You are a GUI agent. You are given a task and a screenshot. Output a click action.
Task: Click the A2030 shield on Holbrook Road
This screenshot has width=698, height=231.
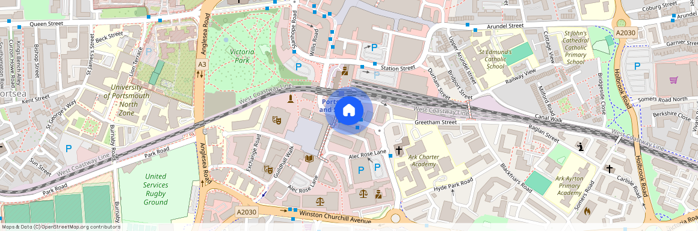[626, 32]
